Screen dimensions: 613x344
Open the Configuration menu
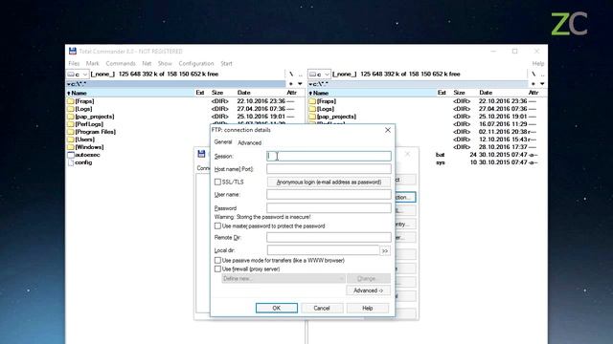pyautogui.click(x=196, y=63)
